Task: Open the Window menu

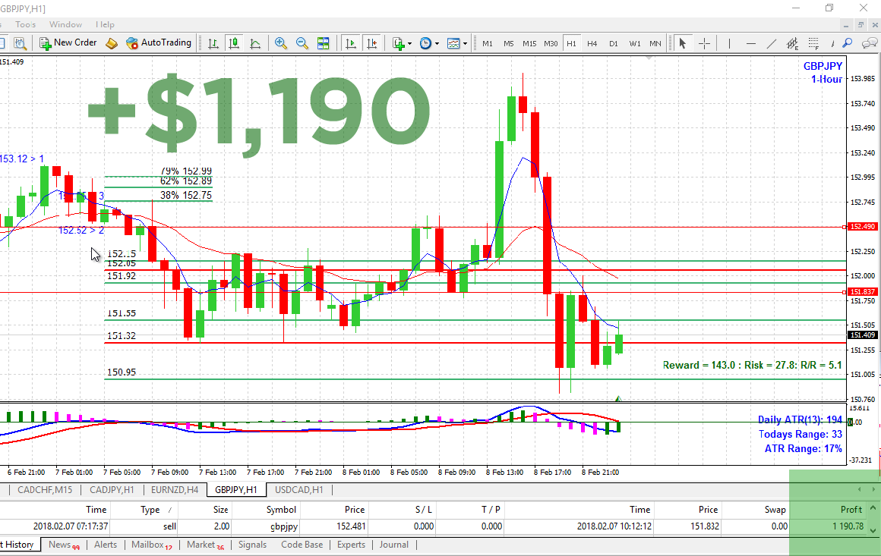Action: coord(65,24)
